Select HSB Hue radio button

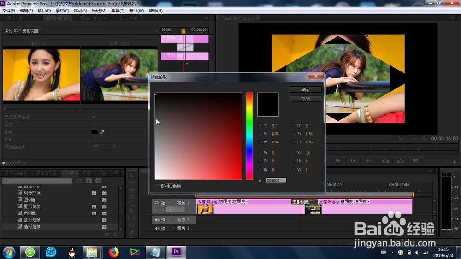[260, 125]
